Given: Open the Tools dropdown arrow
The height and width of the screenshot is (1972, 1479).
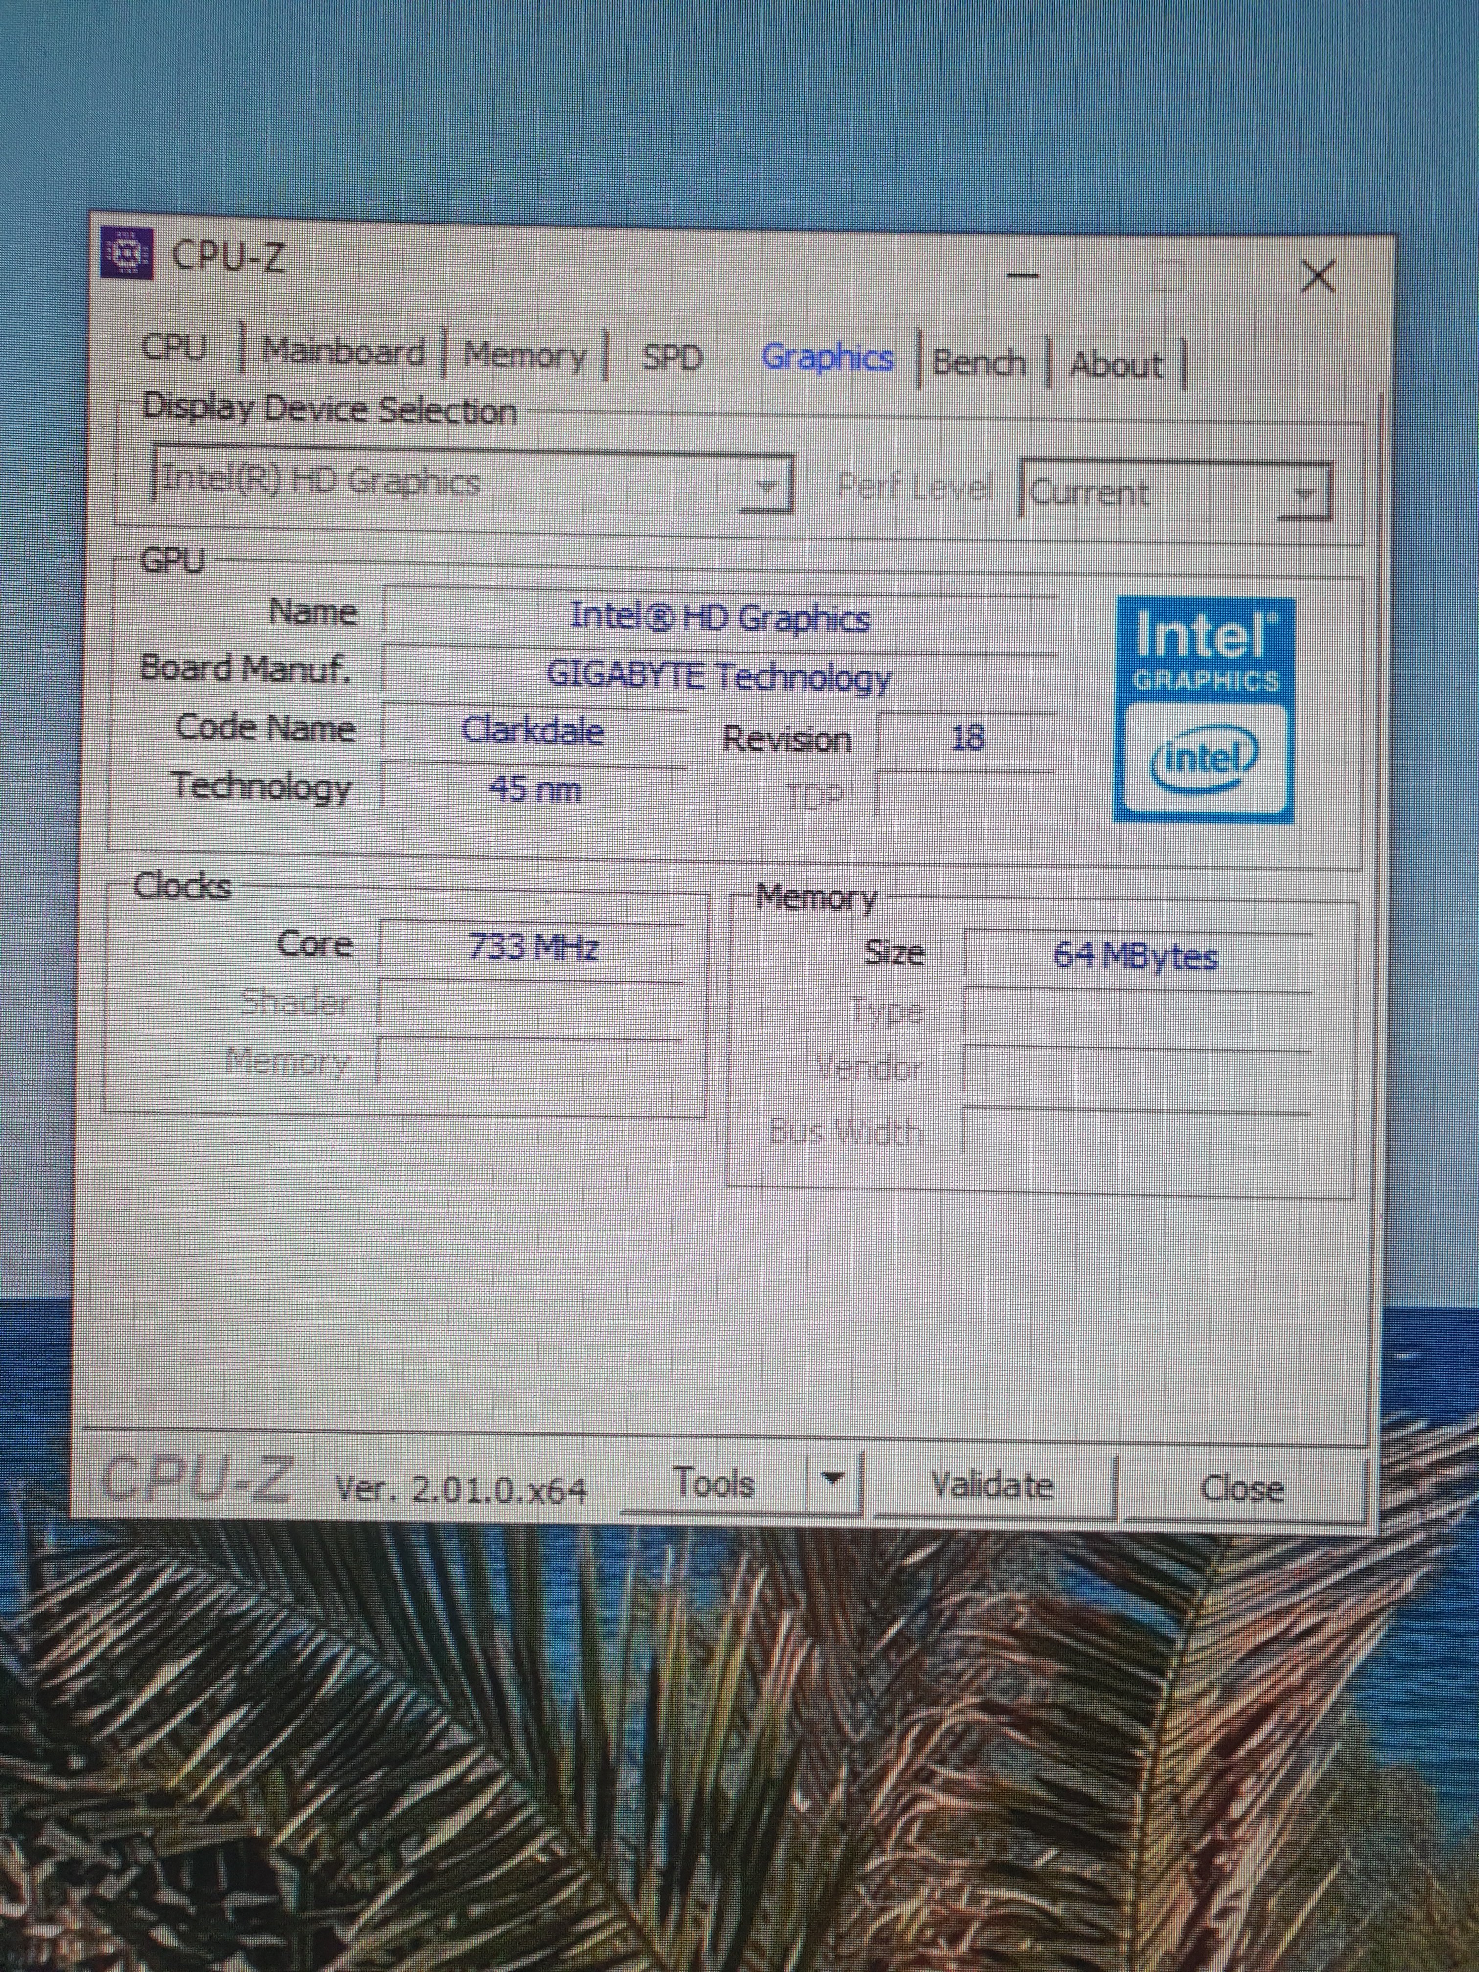Looking at the screenshot, I should pos(832,1481).
